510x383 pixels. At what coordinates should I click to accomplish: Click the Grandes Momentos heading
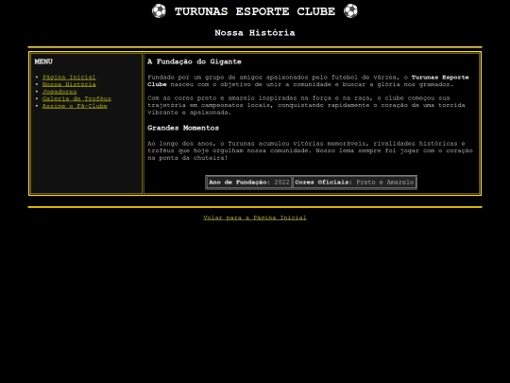click(x=183, y=128)
